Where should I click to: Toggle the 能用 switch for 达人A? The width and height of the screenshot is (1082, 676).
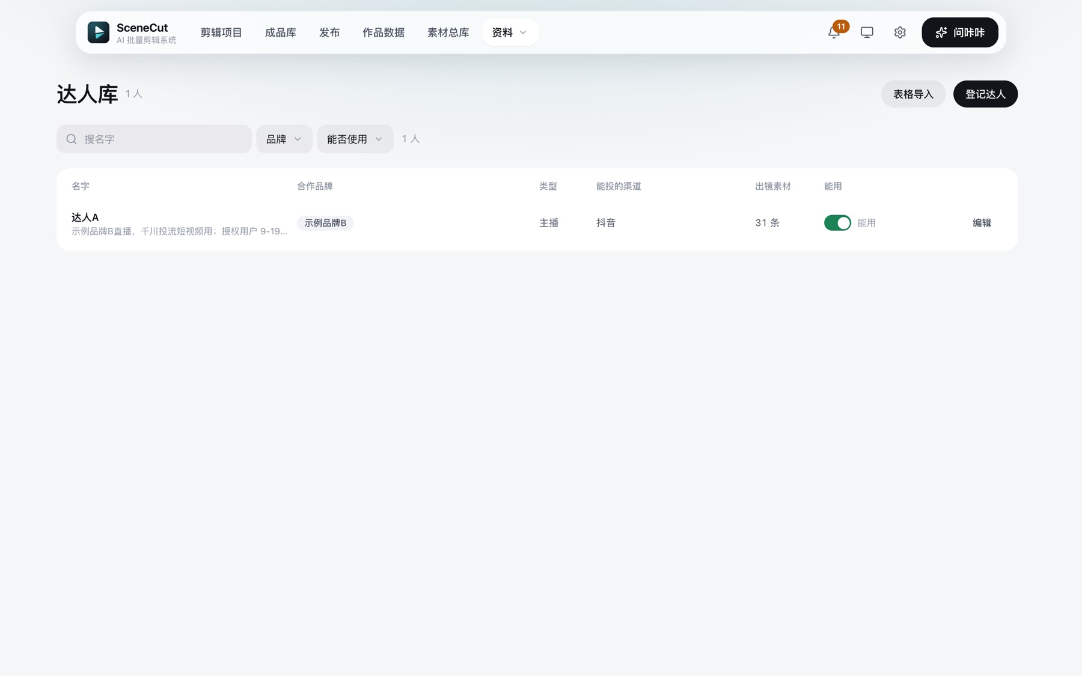pyautogui.click(x=837, y=223)
